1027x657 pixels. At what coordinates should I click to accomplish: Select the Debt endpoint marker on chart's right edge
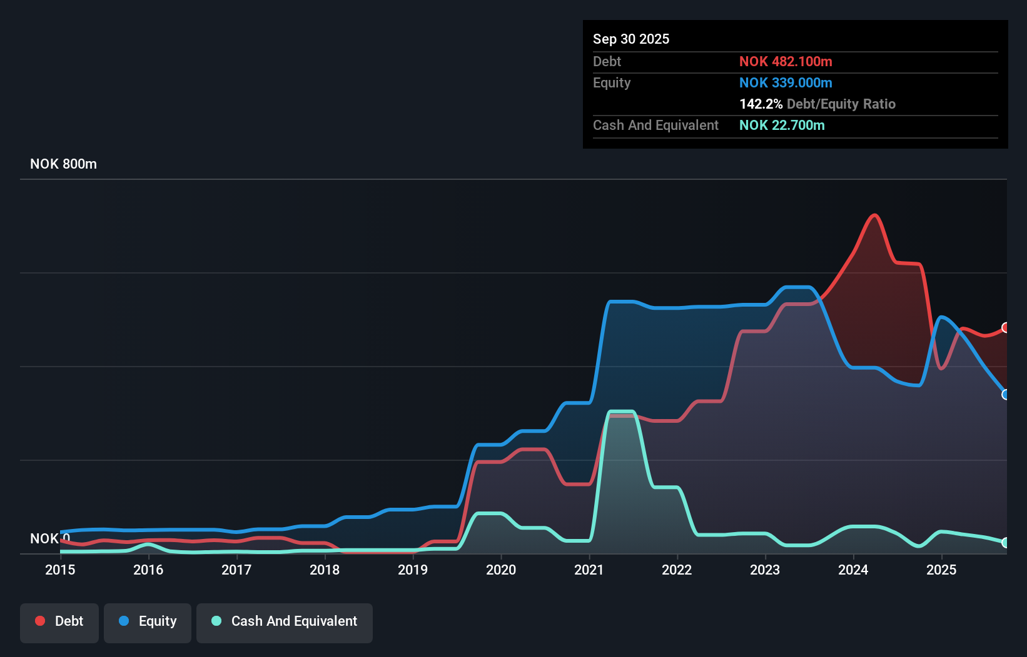(x=1006, y=327)
